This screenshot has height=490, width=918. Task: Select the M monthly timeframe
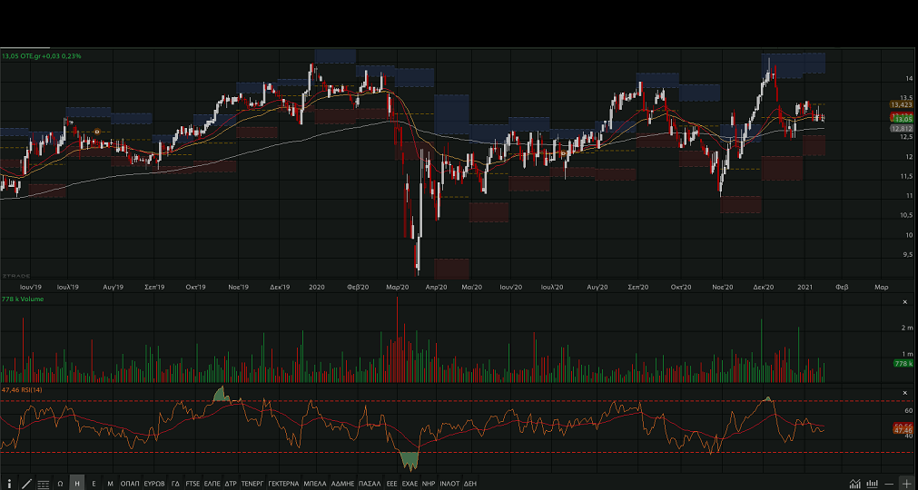[110, 484]
